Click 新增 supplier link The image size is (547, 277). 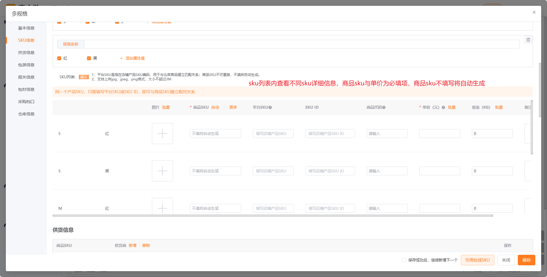[133, 245]
